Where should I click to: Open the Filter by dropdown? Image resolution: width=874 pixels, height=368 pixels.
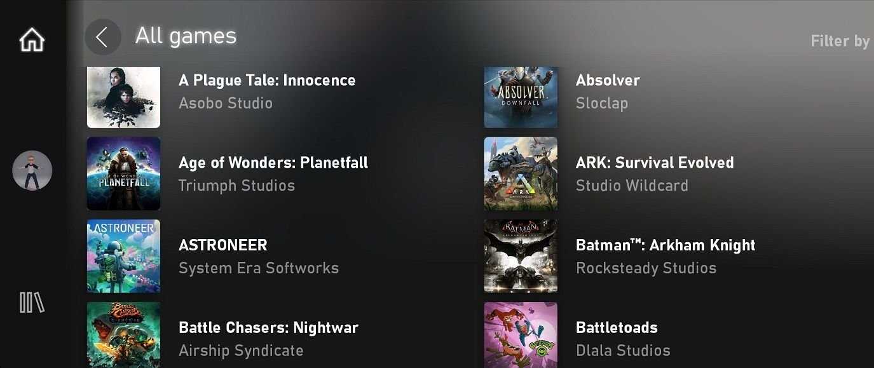click(840, 41)
